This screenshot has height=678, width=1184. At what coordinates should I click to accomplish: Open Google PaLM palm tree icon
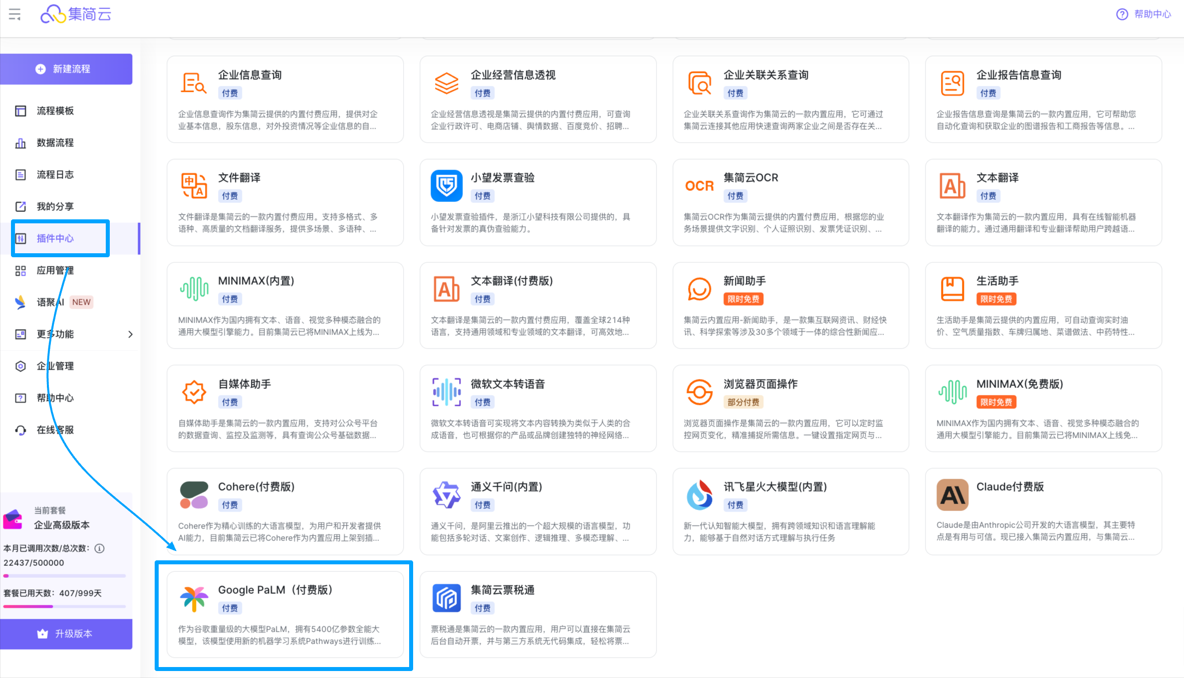194,598
